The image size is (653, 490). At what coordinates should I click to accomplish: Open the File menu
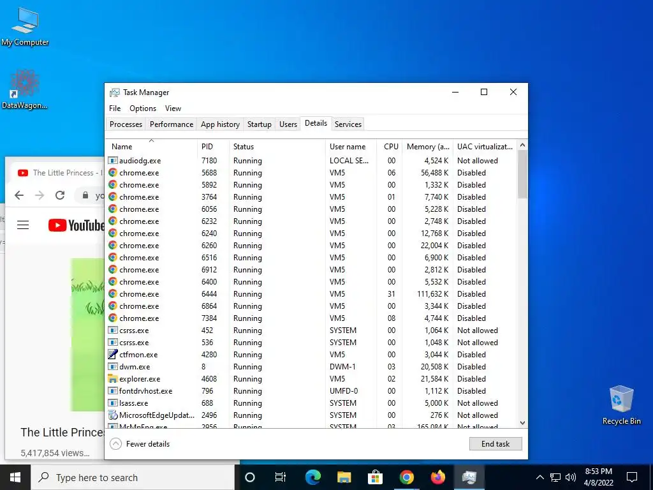115,108
